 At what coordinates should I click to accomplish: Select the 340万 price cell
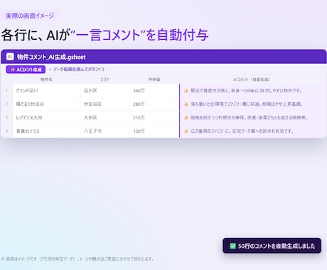coord(154,90)
